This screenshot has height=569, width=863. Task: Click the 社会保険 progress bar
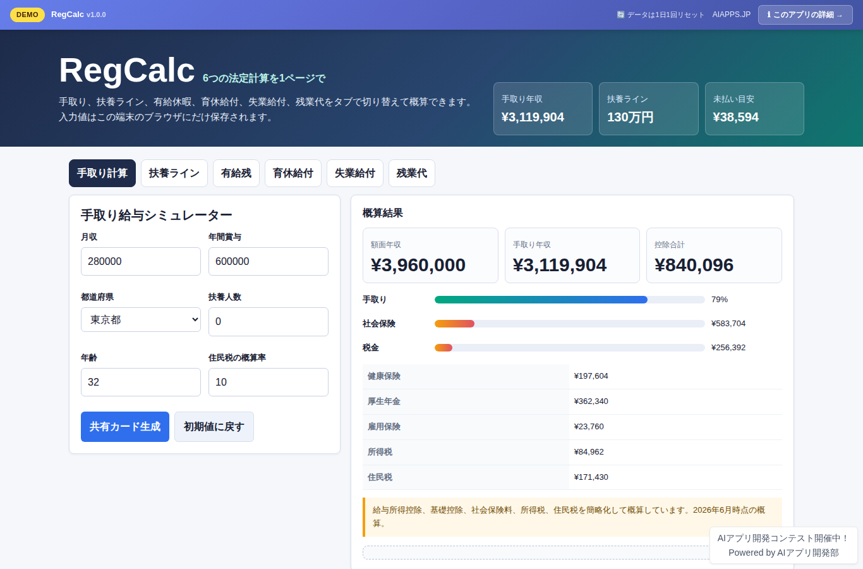570,324
